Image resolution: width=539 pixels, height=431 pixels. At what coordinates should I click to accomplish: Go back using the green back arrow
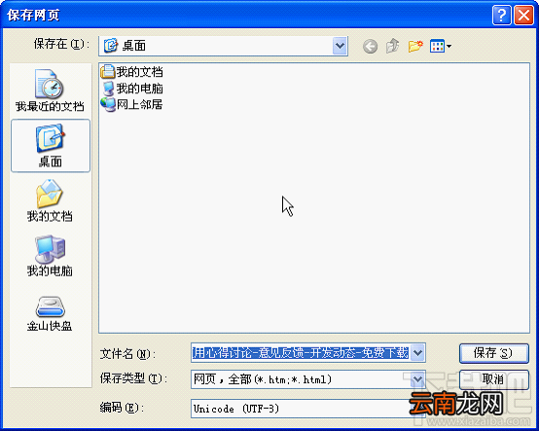[x=370, y=46]
